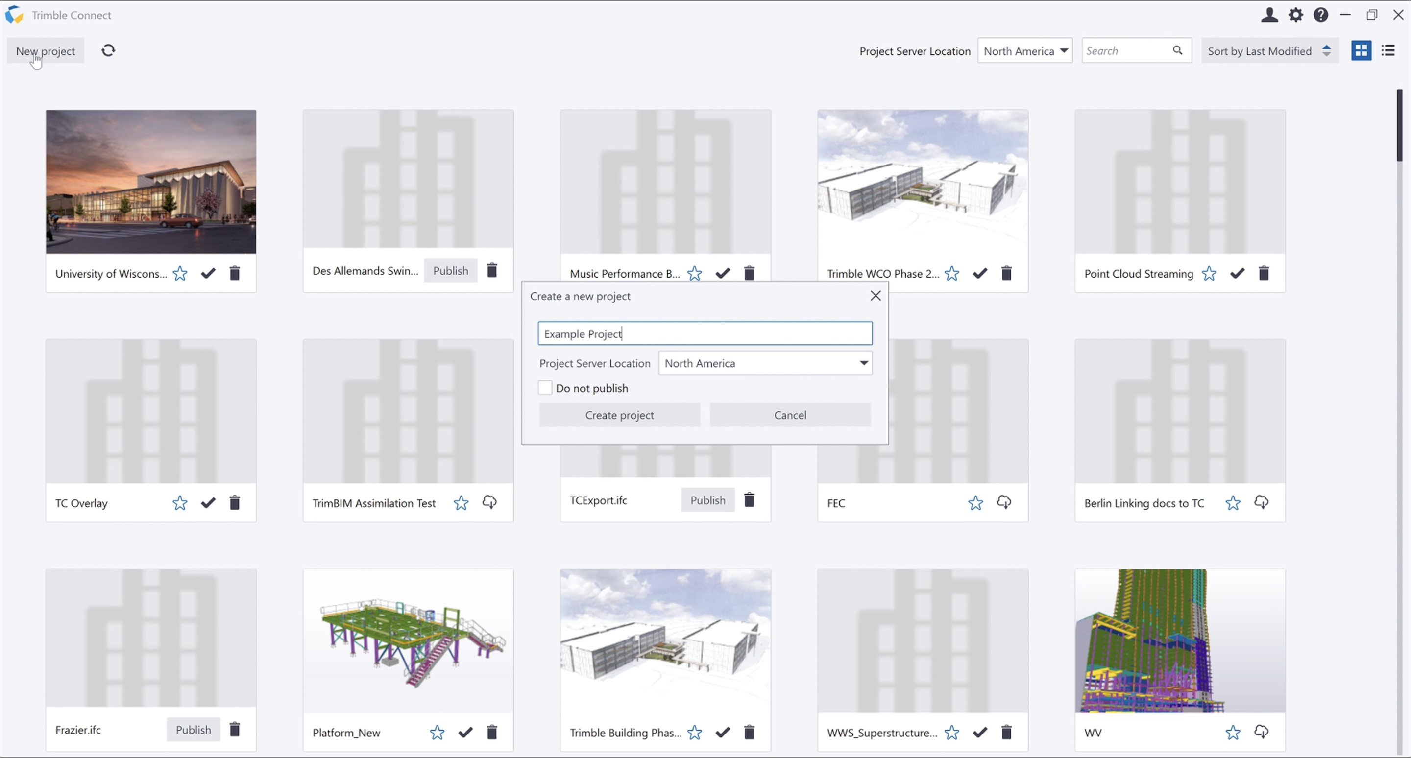
Task: Publish the TCExport.ifc project
Action: click(707, 499)
